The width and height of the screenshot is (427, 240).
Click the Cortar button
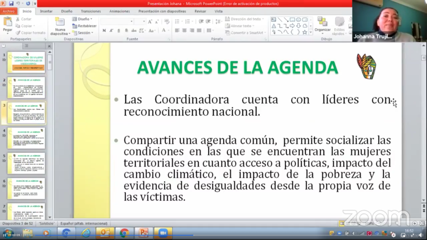(23, 19)
